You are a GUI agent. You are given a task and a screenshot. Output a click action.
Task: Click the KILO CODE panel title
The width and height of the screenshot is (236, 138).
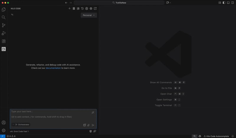(16, 9)
